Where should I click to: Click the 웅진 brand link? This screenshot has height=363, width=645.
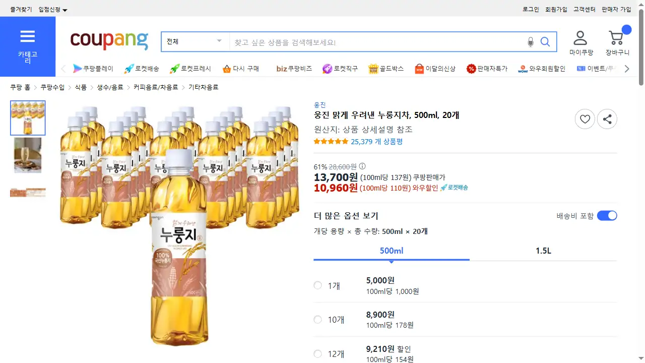[x=319, y=105]
